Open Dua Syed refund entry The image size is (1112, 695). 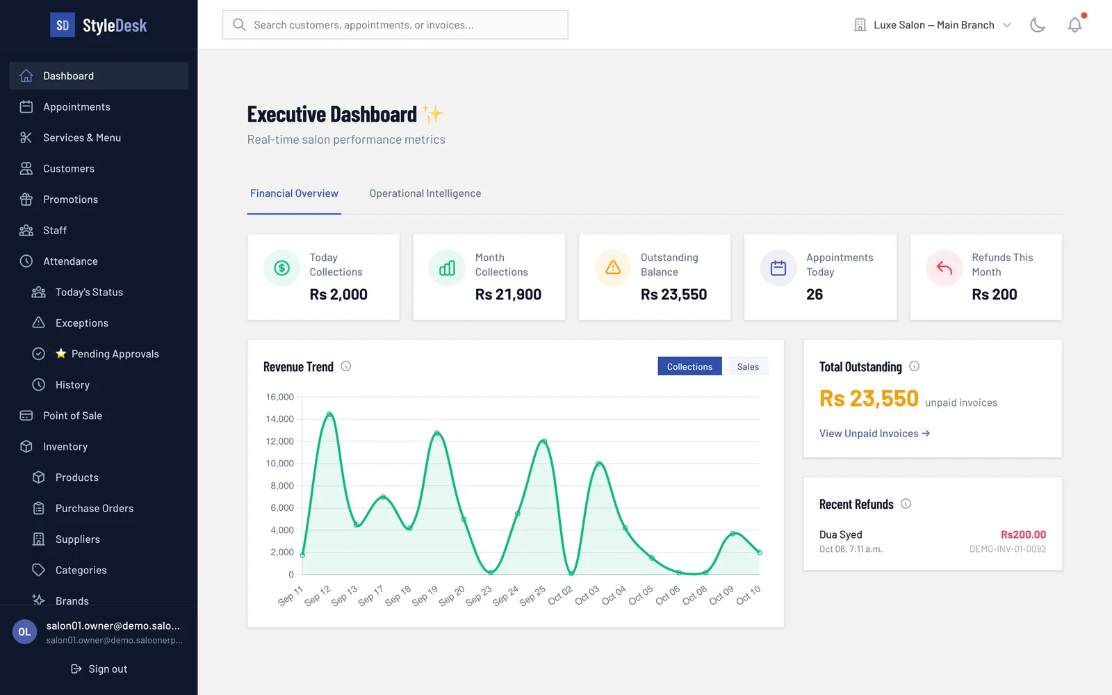tap(933, 541)
